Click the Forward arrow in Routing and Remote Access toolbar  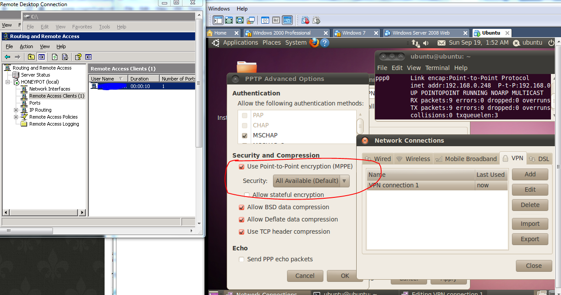pyautogui.click(x=18, y=57)
